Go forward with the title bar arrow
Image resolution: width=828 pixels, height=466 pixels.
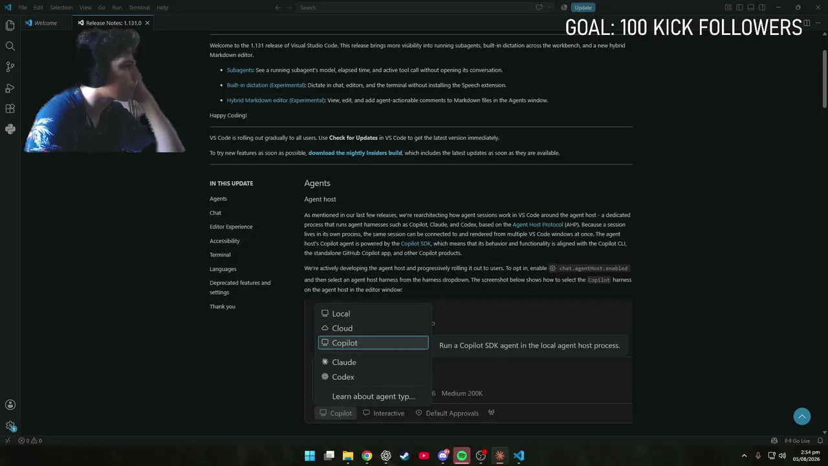(x=290, y=8)
